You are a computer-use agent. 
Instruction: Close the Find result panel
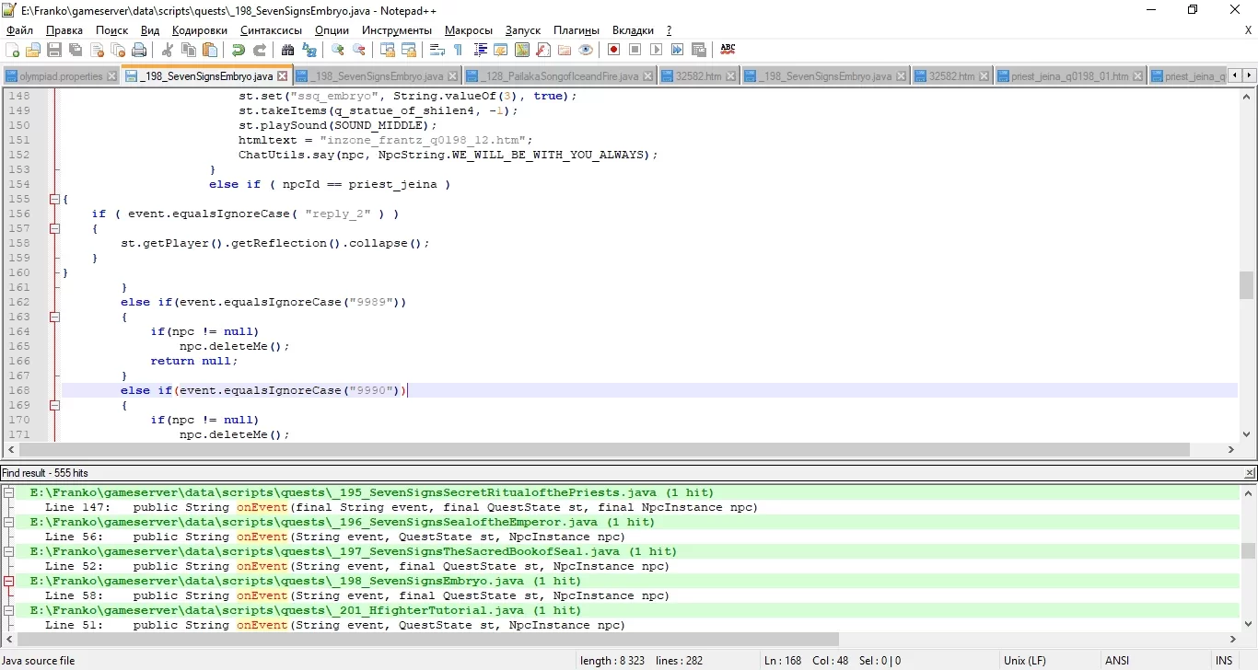click(x=1250, y=473)
